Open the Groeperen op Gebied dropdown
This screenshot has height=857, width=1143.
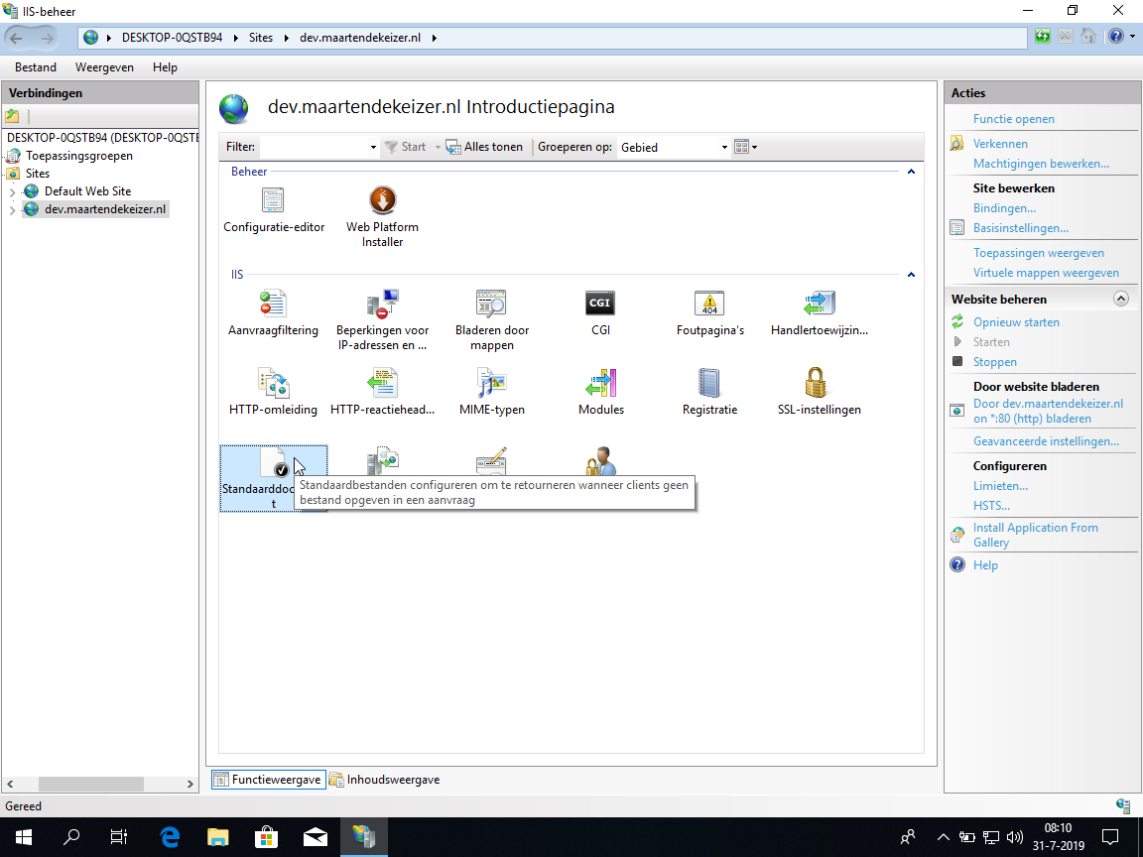tap(724, 147)
